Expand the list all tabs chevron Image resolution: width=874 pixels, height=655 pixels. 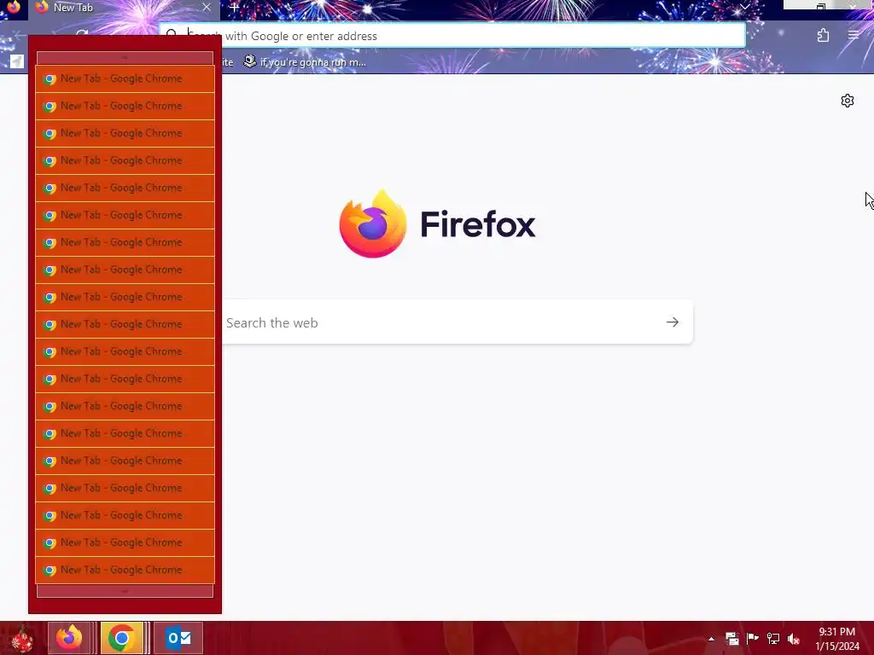pos(744,7)
